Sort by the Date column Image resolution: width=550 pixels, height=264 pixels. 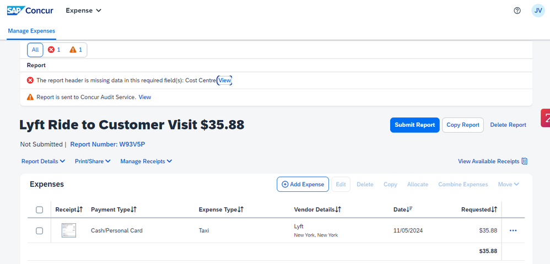[x=403, y=209]
